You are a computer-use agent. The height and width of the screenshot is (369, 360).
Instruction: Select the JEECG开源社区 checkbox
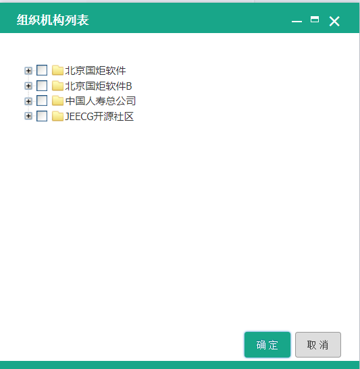click(42, 116)
